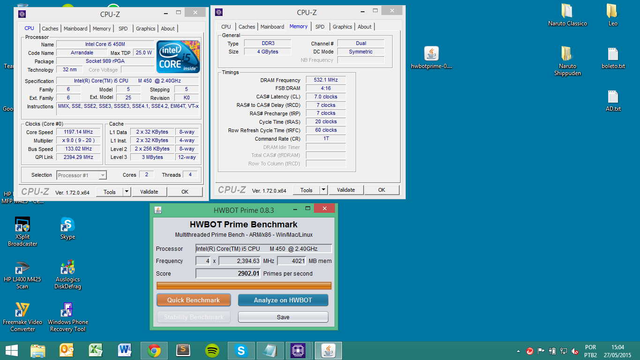Open the POR PTB2 language switcher
This screenshot has height=360, width=640.
tap(590, 351)
